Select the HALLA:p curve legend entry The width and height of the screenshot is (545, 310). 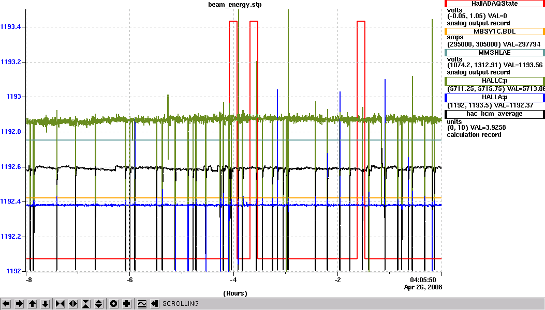point(495,97)
